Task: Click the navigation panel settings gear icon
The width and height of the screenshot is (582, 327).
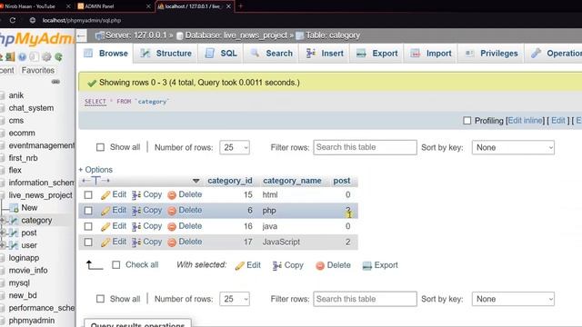Action: click(x=46, y=56)
